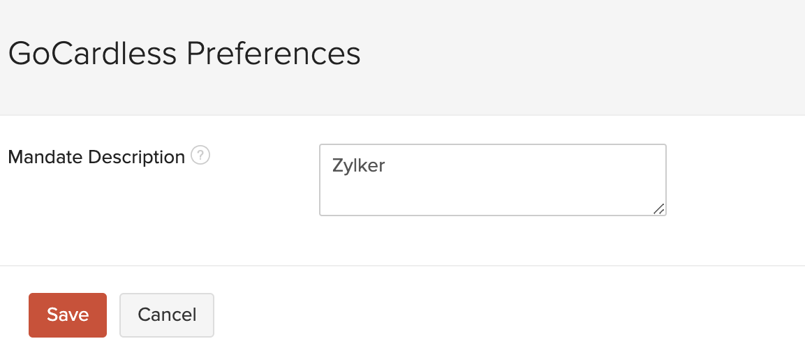This screenshot has height=355, width=805.
Task: Select the Mandate Description label
Action: coord(96,157)
